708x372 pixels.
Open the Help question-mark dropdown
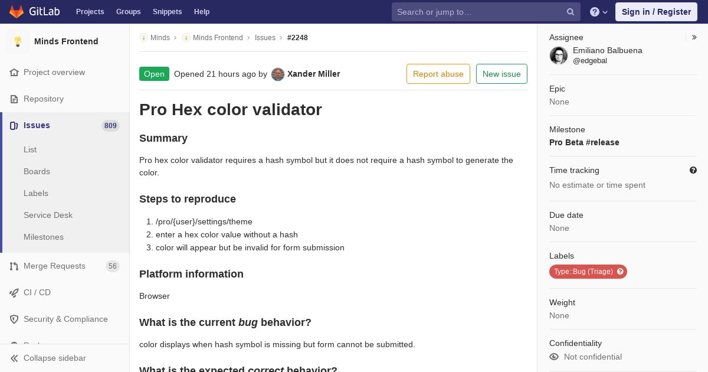click(598, 12)
